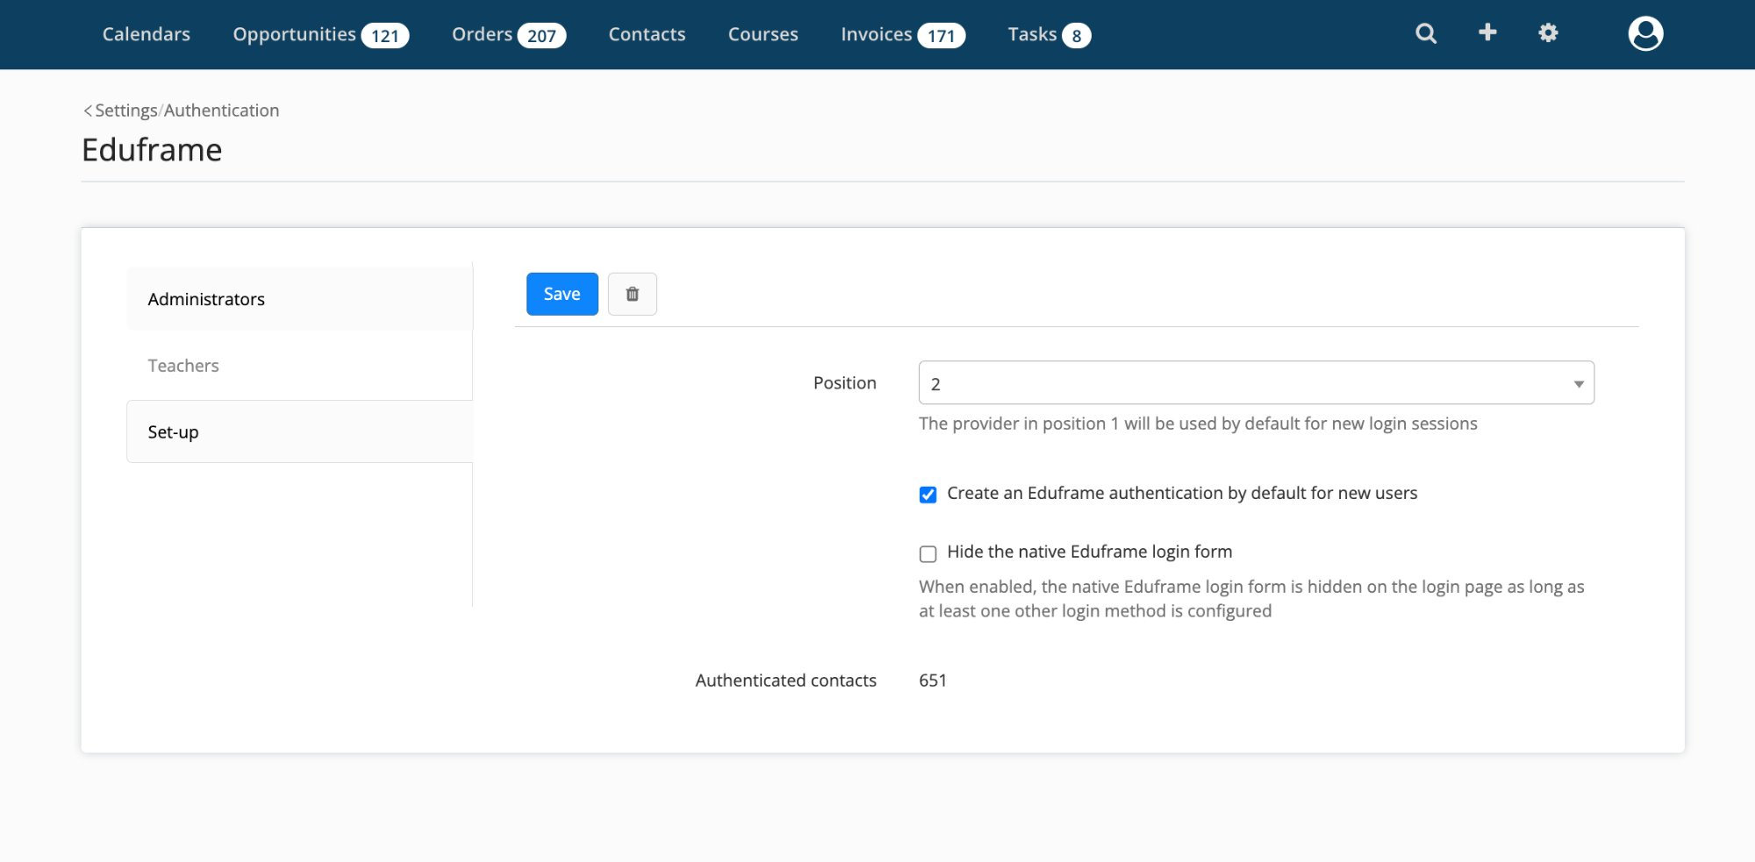This screenshot has width=1755, height=862.
Task: Open Orders in the navigation bar
Action: click(x=482, y=34)
